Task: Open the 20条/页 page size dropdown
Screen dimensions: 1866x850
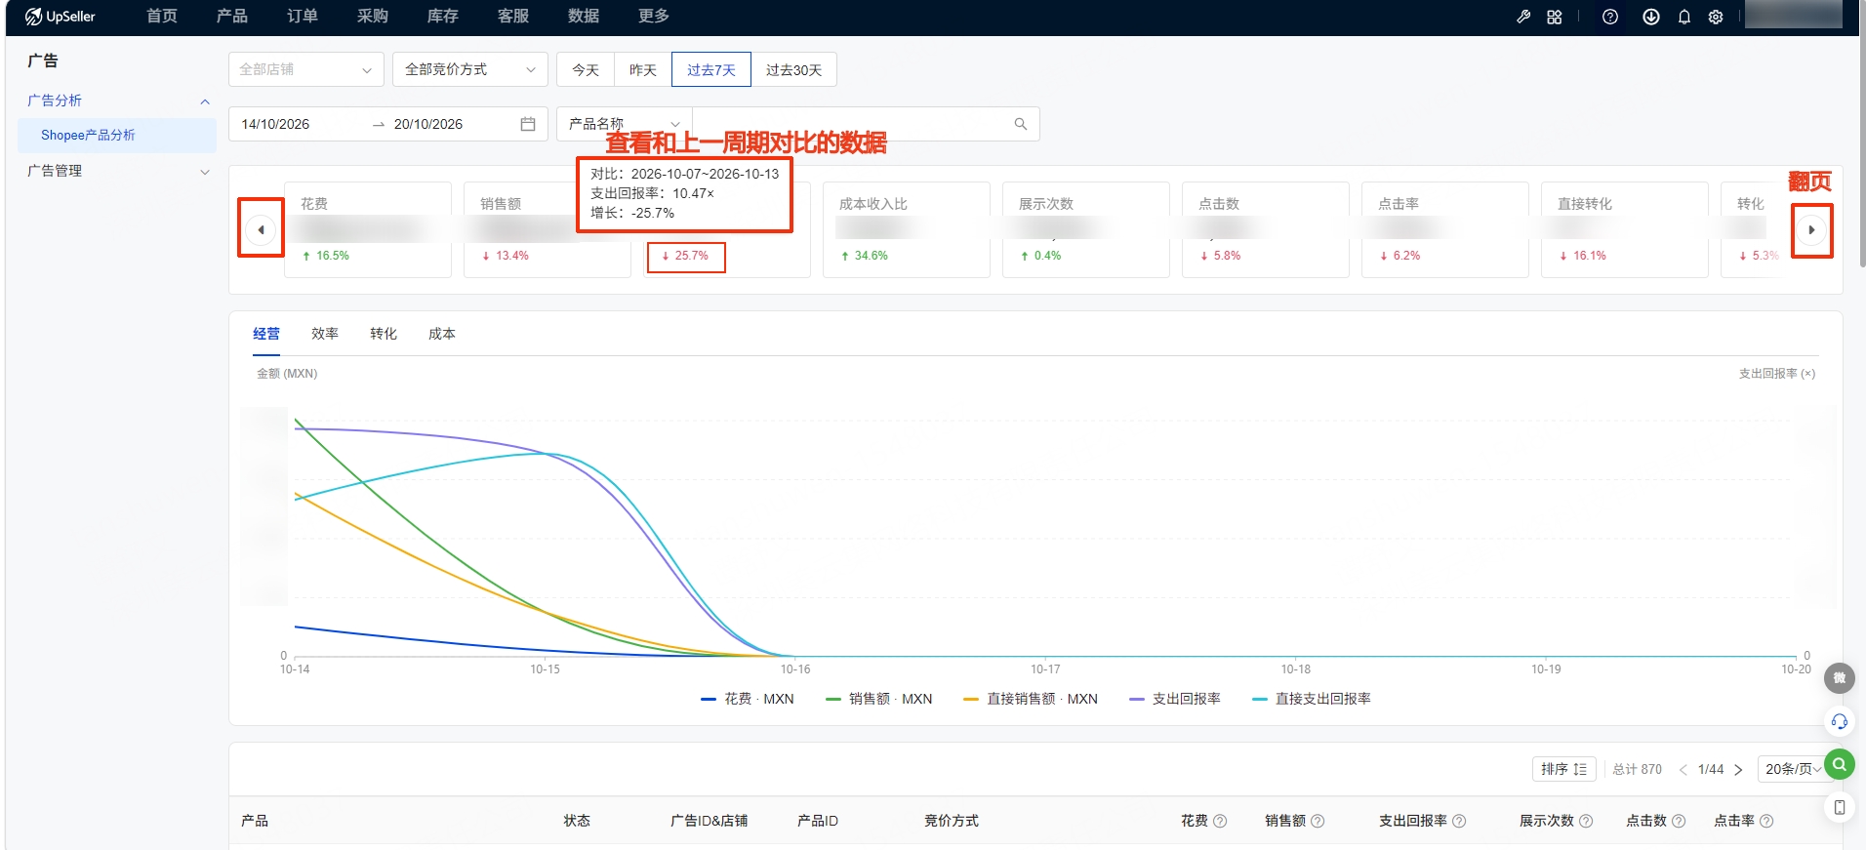Action: coord(1793,769)
